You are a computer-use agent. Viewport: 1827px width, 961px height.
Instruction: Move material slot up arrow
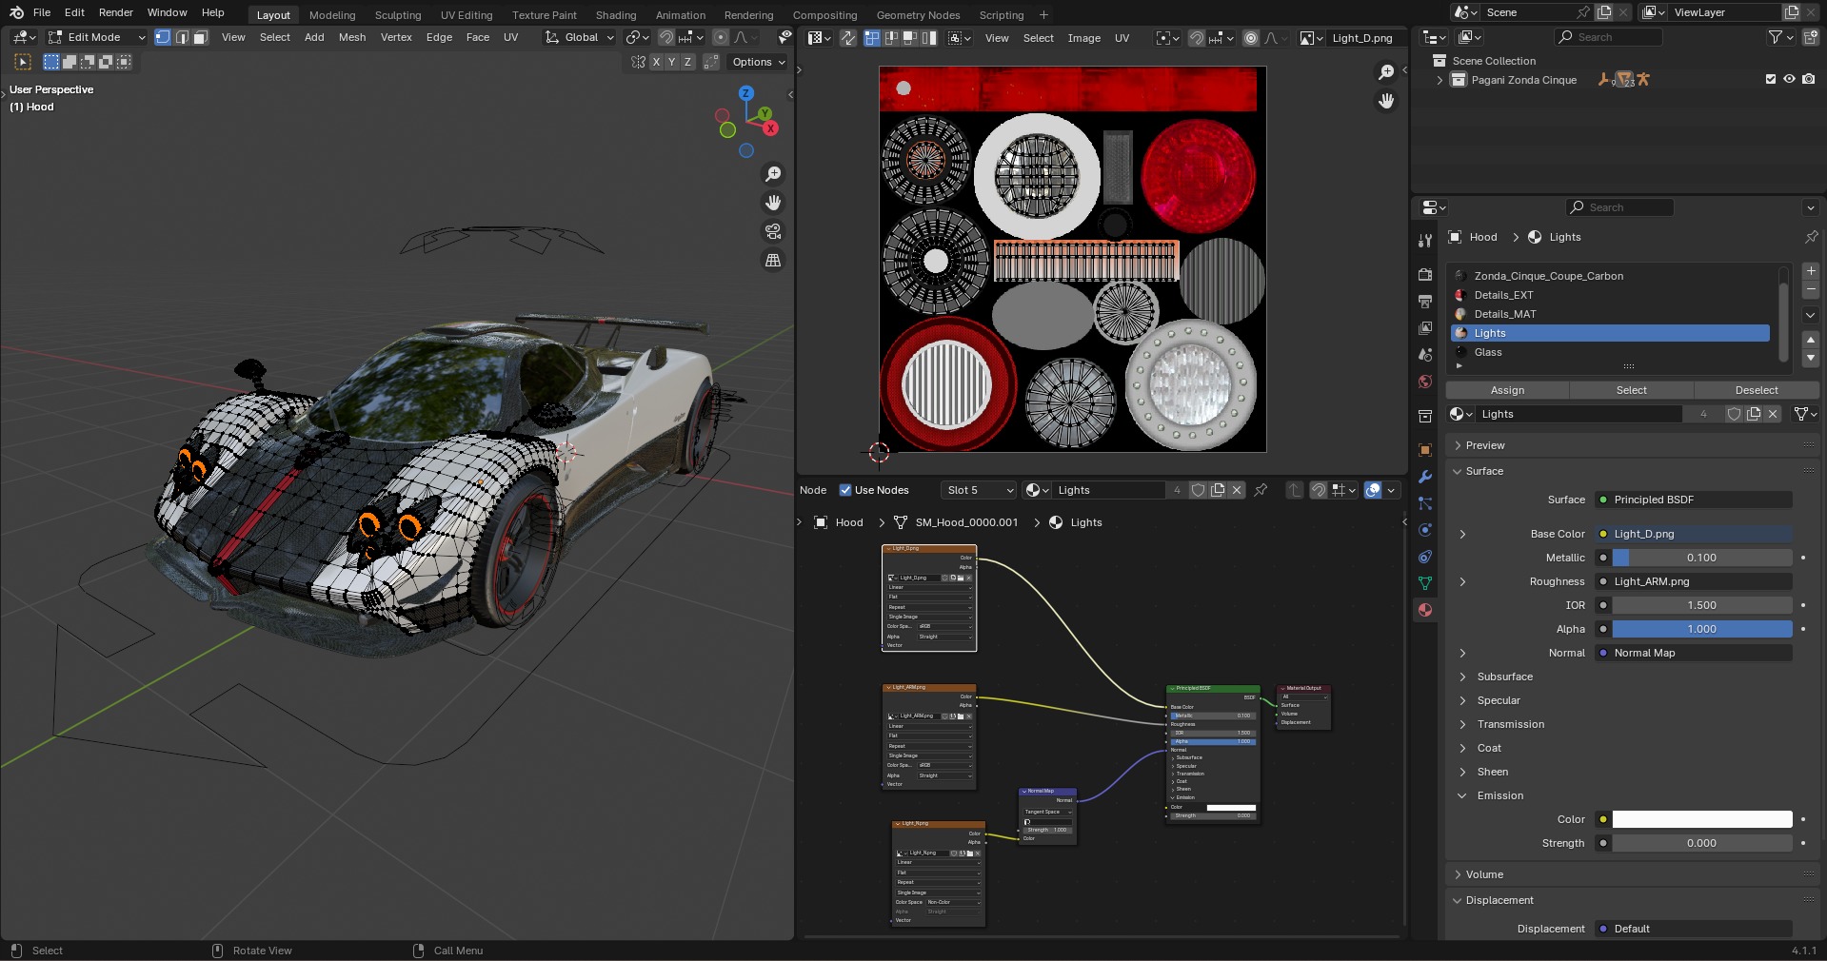[1811, 340]
